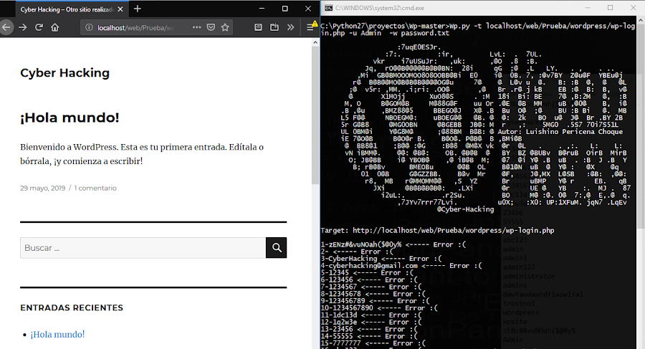This screenshot has width=645, height=349.
Task: Reload the current Firefox page
Action: pyautogui.click(x=39, y=27)
